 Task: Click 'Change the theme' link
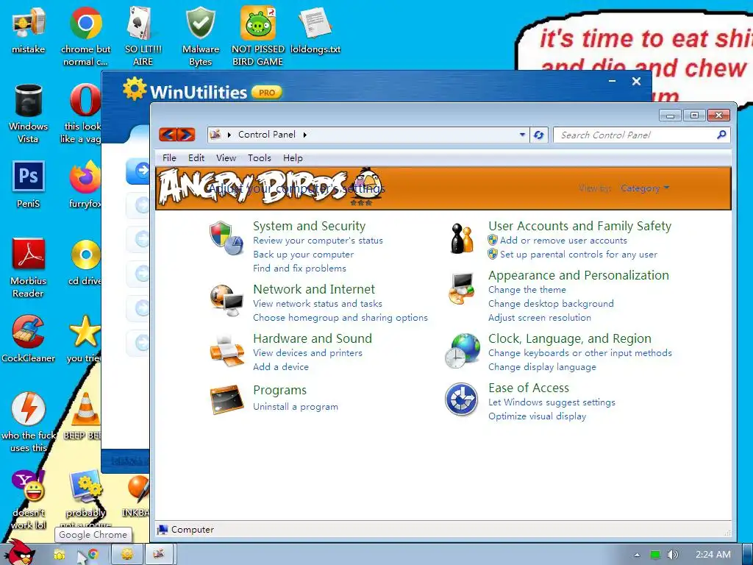(527, 290)
